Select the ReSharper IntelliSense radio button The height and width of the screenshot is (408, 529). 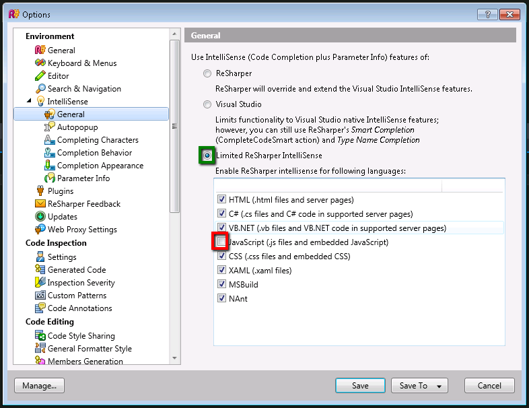coord(207,73)
